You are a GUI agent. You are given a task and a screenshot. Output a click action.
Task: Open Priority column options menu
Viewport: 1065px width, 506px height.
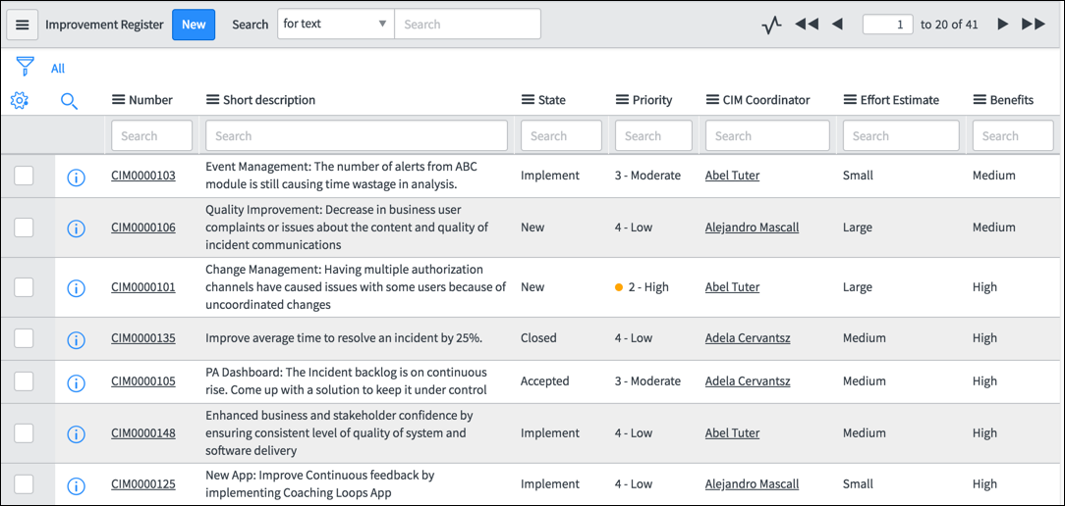click(x=622, y=100)
